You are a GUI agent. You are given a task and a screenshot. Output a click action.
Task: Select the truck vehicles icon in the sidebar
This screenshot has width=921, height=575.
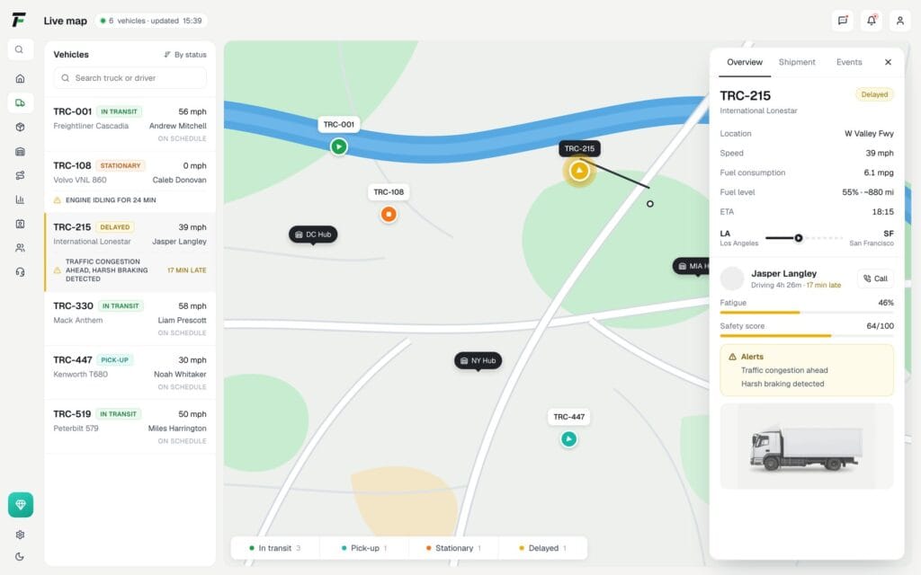tap(20, 102)
